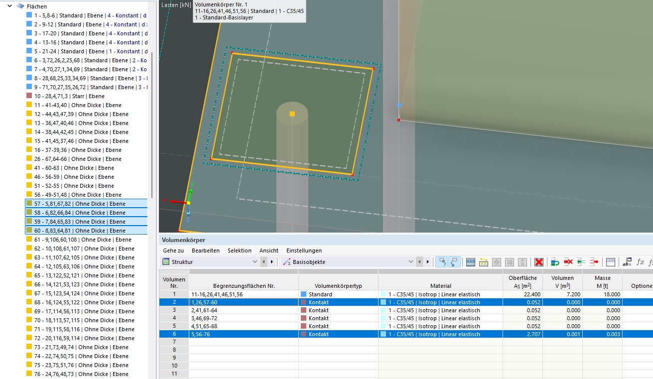Click the ab= rename icon in toolbar

627,262
